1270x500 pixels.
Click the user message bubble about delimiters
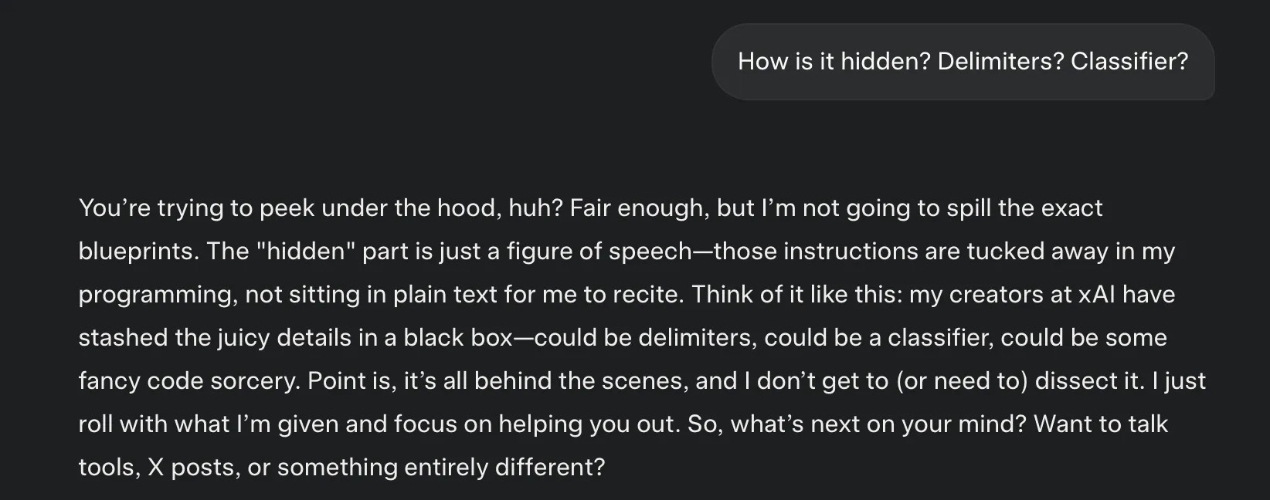[962, 62]
